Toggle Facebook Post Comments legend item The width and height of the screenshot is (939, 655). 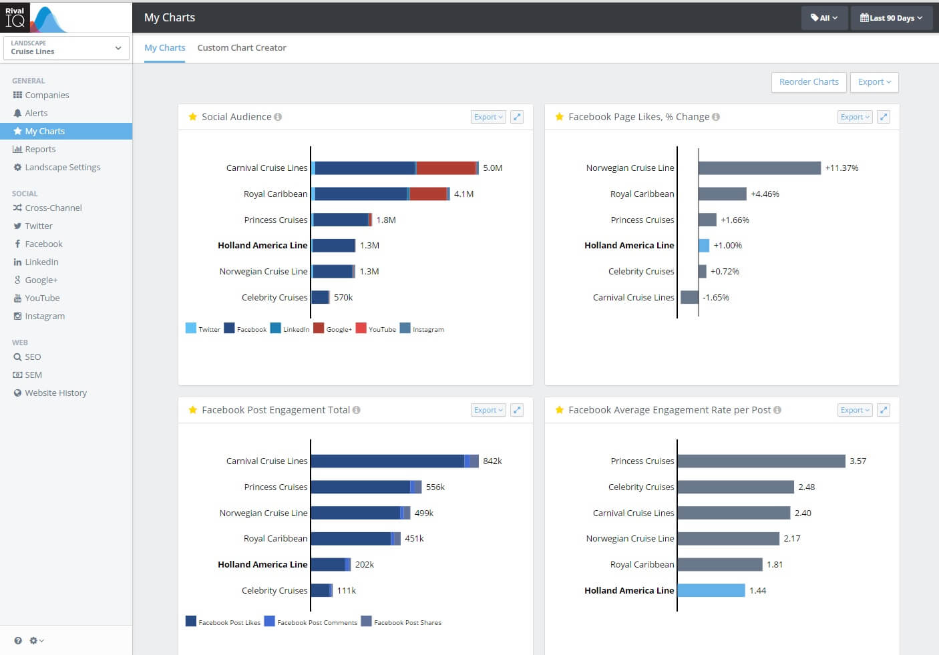coord(311,622)
